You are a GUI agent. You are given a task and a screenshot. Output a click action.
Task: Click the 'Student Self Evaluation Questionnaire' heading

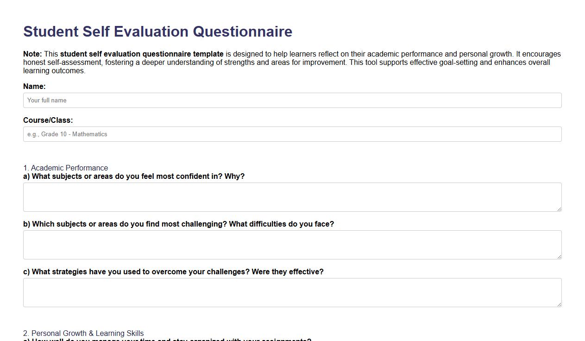tap(157, 32)
